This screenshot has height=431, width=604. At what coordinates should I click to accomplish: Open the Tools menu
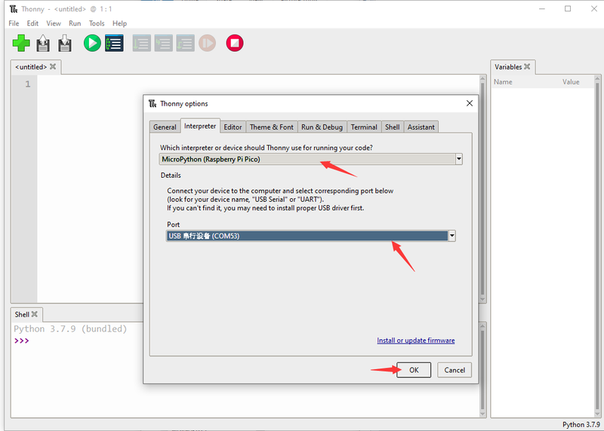tap(97, 23)
